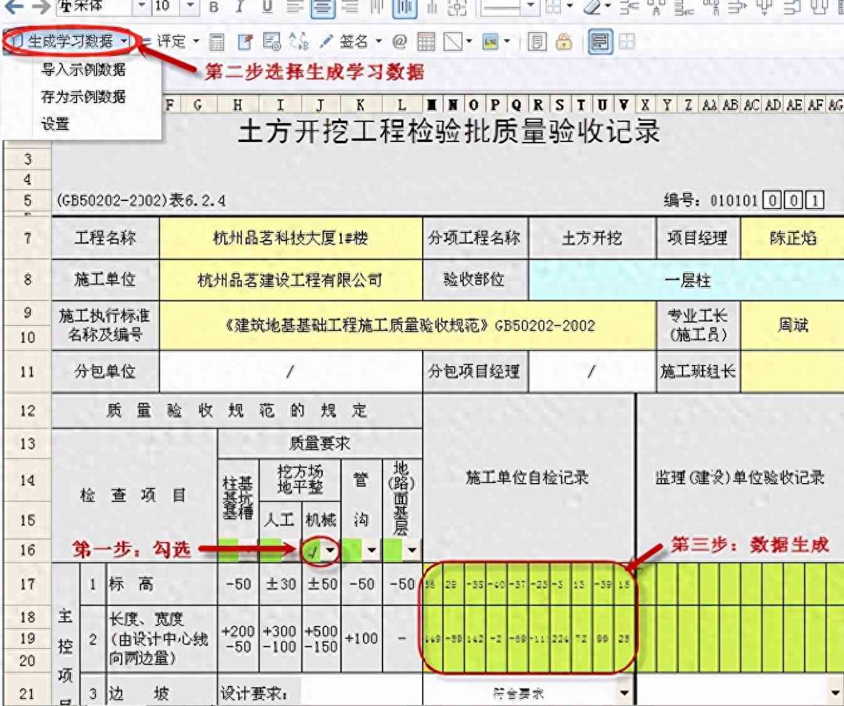Click the first number box 0 after 编号
The image size is (844, 706).
772,201
